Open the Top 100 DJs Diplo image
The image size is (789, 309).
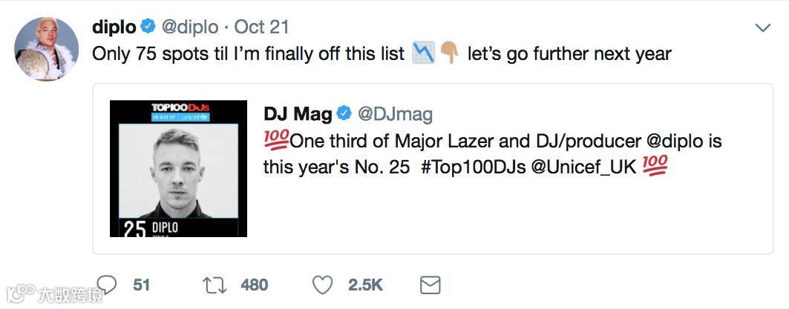tap(178, 169)
